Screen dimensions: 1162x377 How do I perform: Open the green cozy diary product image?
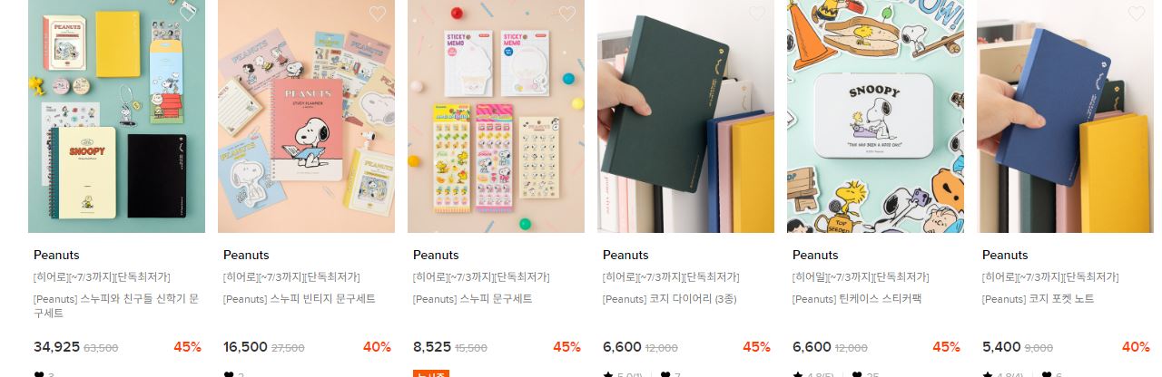pos(685,116)
